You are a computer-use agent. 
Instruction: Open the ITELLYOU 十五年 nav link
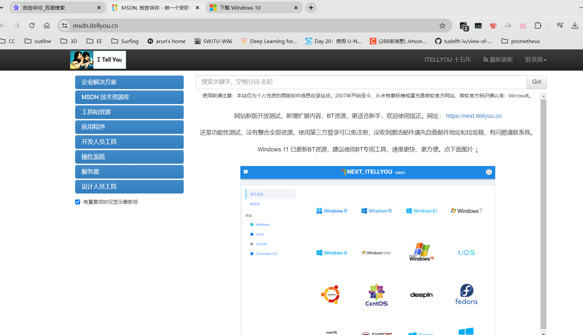(x=448, y=60)
